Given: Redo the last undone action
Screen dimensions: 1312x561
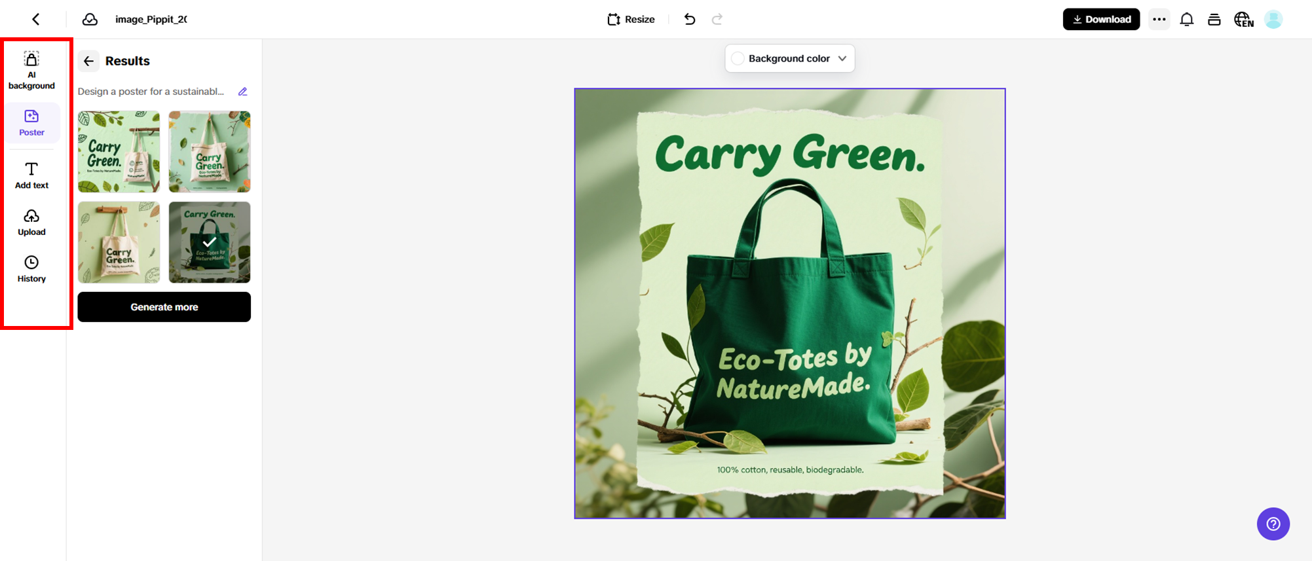Looking at the screenshot, I should tap(717, 20).
